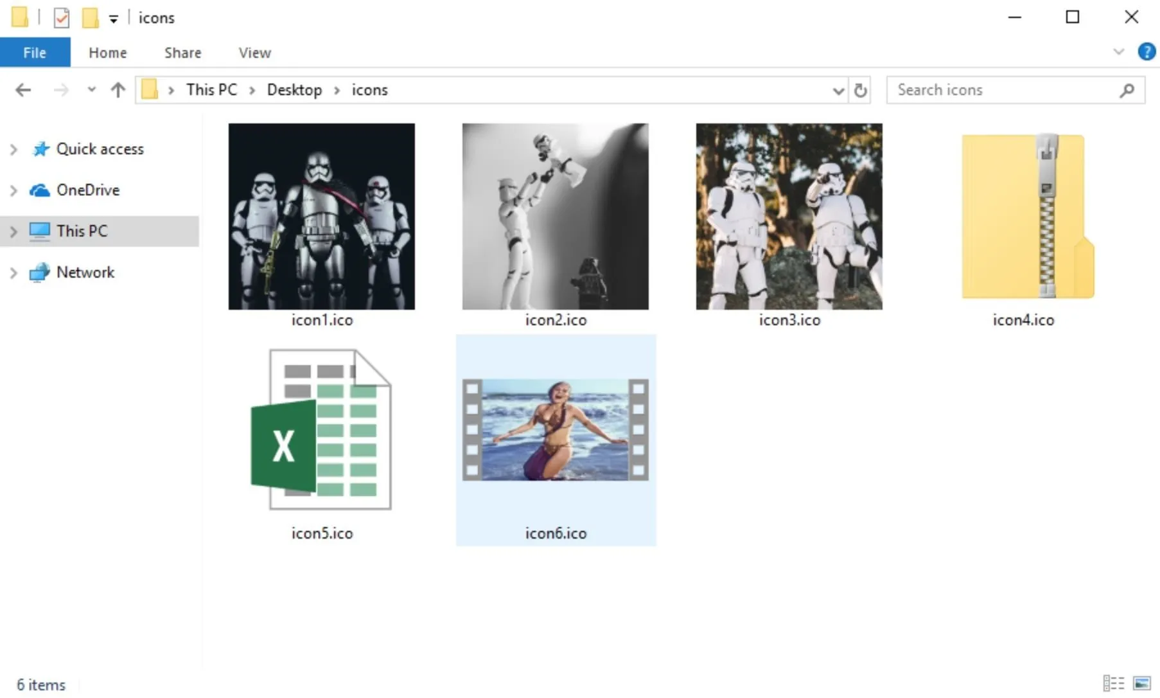
Task: Go up one folder level arrow
Action: (118, 90)
